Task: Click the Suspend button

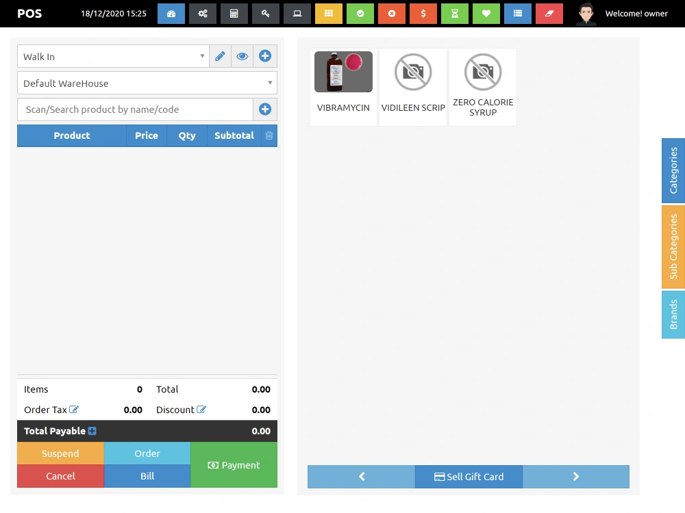Action: coord(60,453)
